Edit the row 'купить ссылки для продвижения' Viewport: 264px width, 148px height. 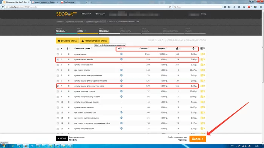click(x=201, y=75)
